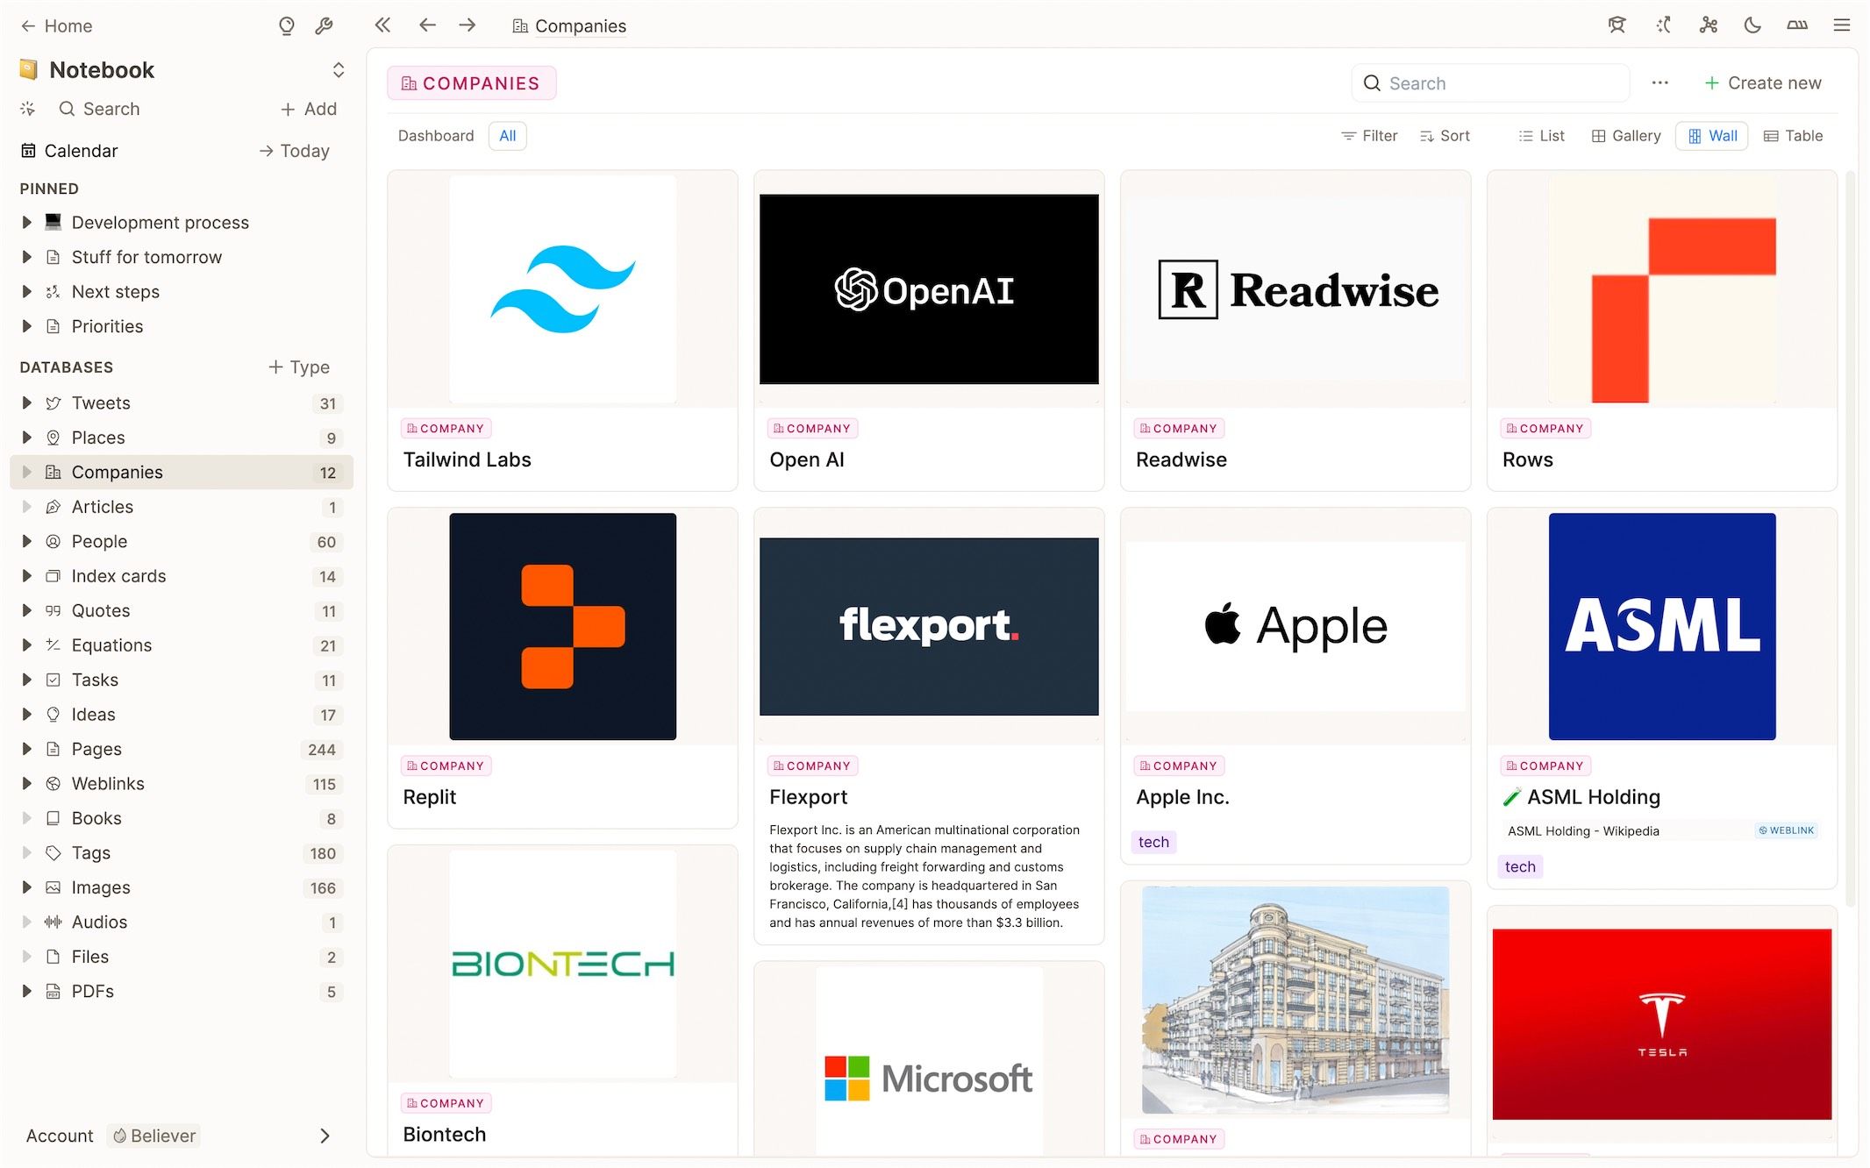The width and height of the screenshot is (1870, 1168).
Task: Click the graduation cap icon
Action: pyautogui.click(x=1617, y=25)
